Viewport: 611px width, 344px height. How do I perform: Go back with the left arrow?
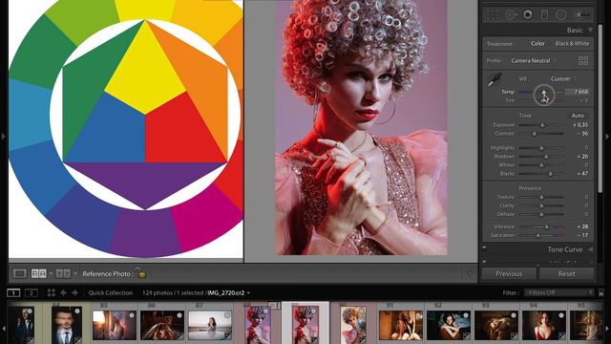pyautogui.click(x=63, y=292)
